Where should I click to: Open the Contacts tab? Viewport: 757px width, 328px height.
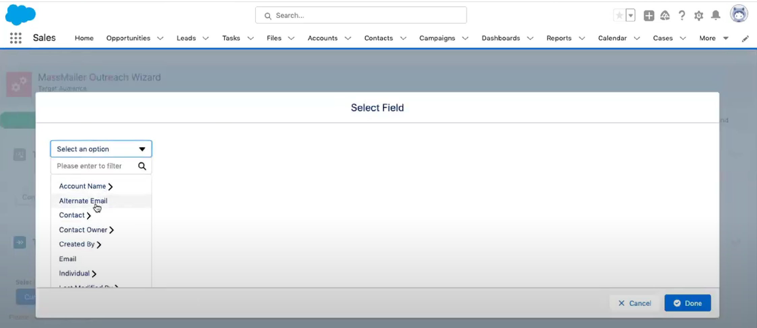pos(378,38)
